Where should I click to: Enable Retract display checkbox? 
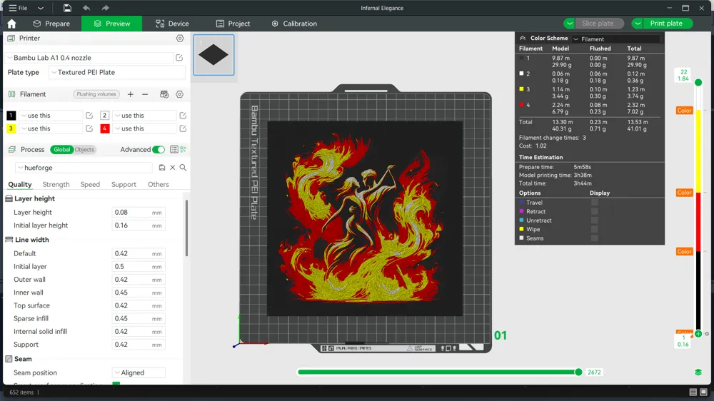pos(594,211)
